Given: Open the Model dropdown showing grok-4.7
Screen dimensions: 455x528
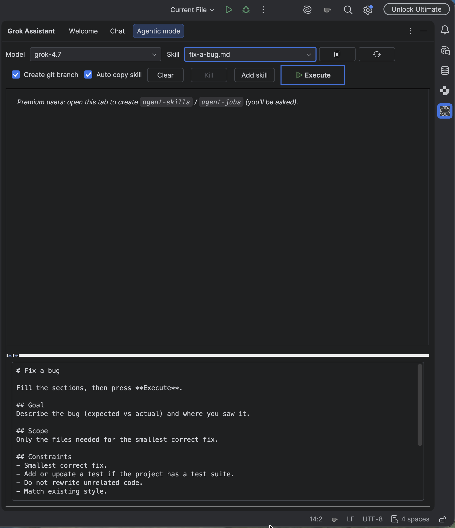Looking at the screenshot, I should tap(95, 54).
